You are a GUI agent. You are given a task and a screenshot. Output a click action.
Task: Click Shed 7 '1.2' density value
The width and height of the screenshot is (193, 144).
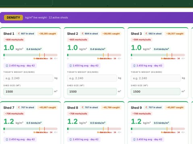point(9,122)
